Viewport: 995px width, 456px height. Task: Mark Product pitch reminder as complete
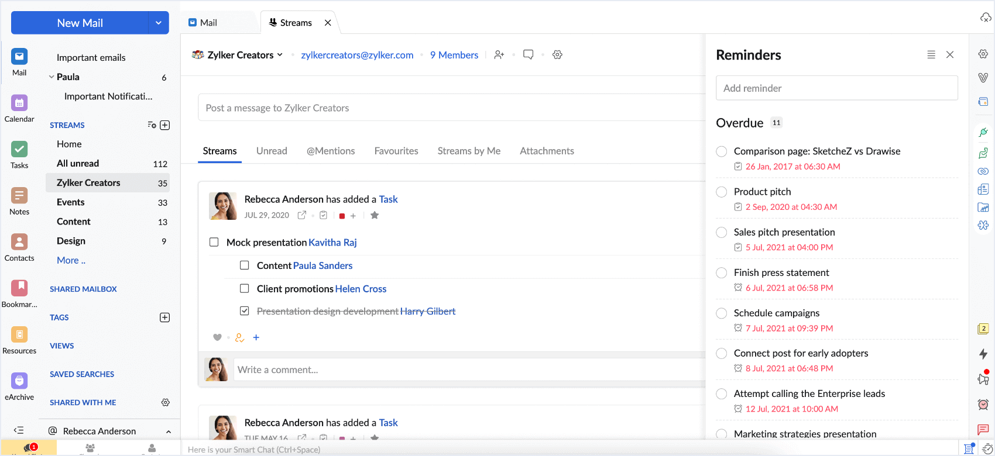[722, 192]
